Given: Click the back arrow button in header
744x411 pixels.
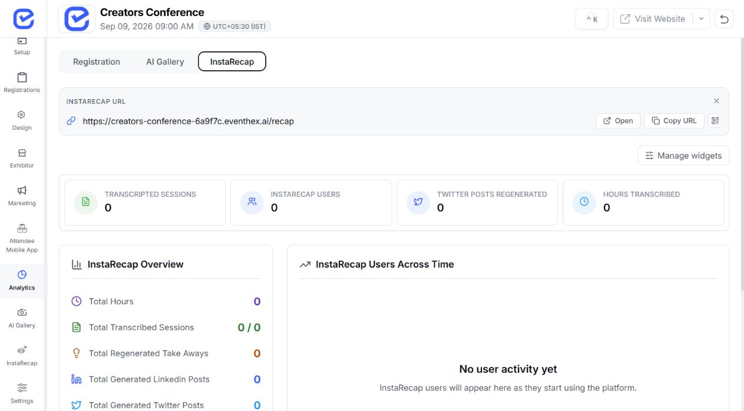Looking at the screenshot, I should pos(724,19).
